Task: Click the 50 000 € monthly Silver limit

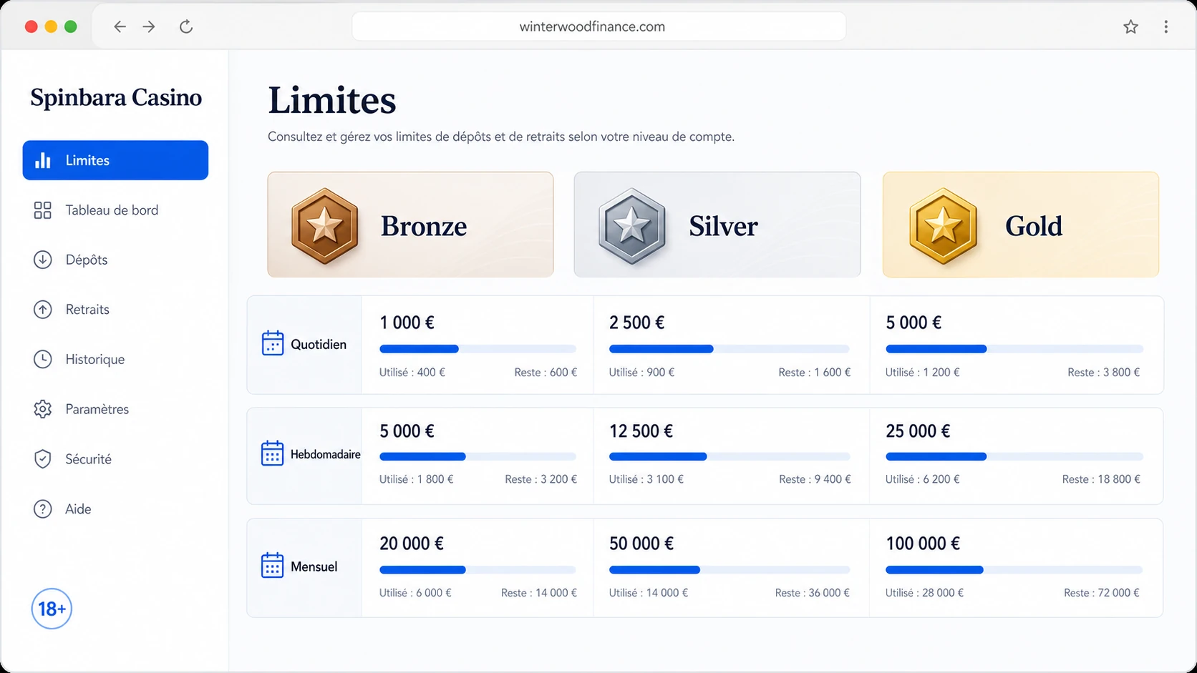Action: click(641, 544)
